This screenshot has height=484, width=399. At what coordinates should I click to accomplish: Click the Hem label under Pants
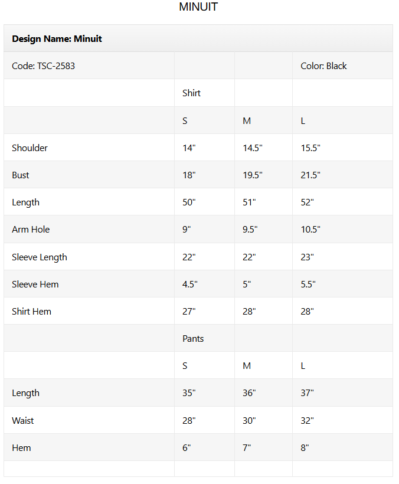pos(21,448)
